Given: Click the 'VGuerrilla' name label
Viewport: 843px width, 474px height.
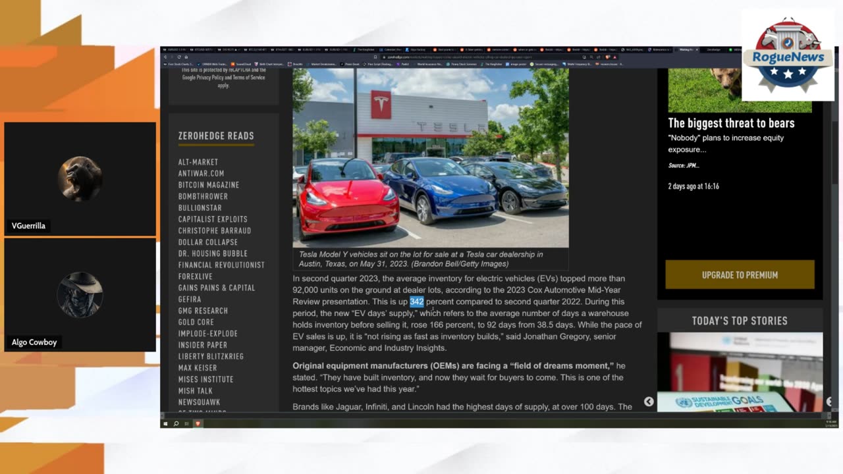Looking at the screenshot, I should tap(28, 226).
